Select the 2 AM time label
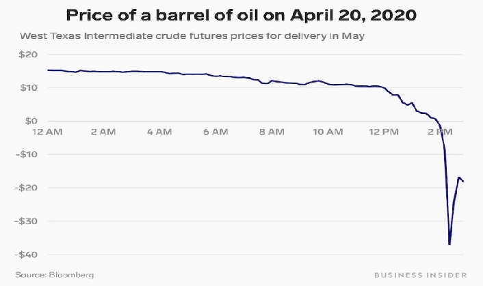The image size is (483, 286). pos(103,131)
